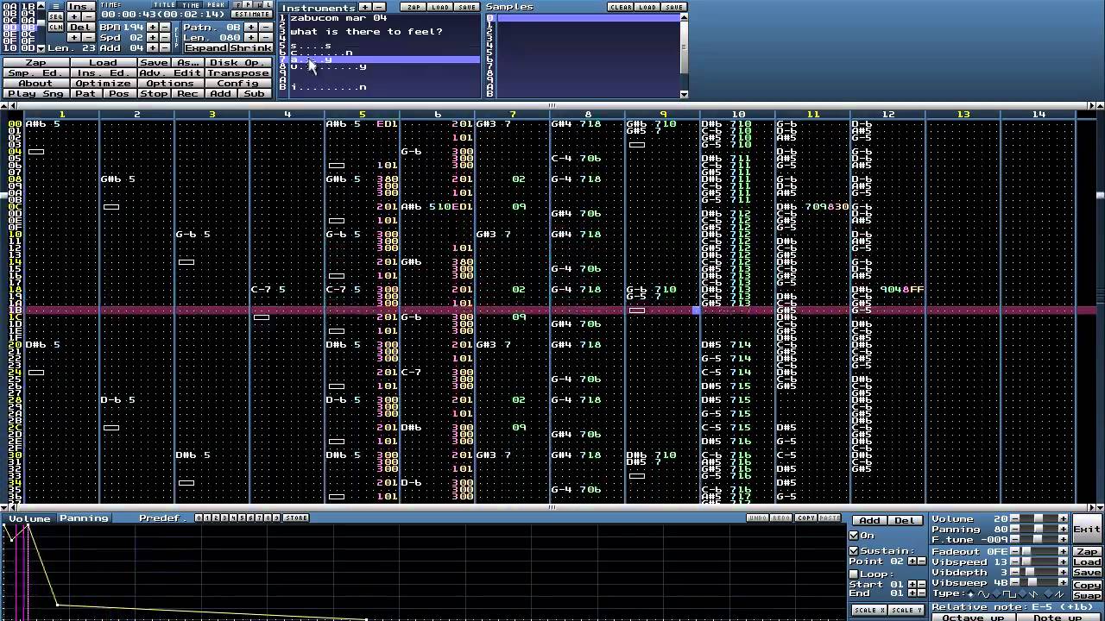This screenshot has height=621, width=1105.
Task: Click the CLN order list button
Action: tap(55, 27)
